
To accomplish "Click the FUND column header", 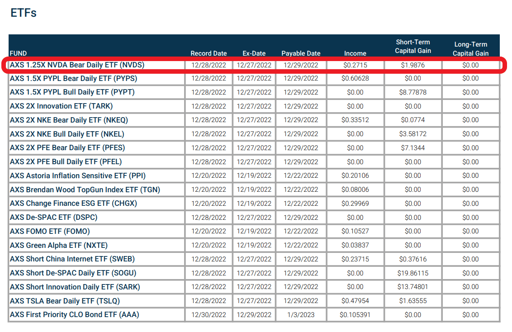I will pyautogui.click(x=18, y=53).
